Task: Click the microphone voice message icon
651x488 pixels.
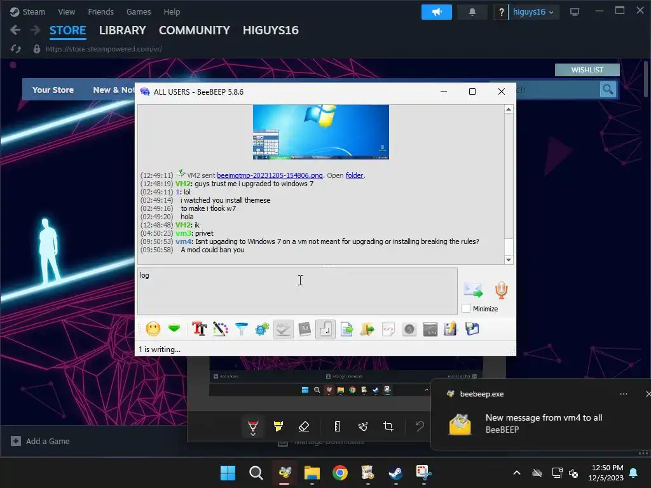Action: click(502, 290)
